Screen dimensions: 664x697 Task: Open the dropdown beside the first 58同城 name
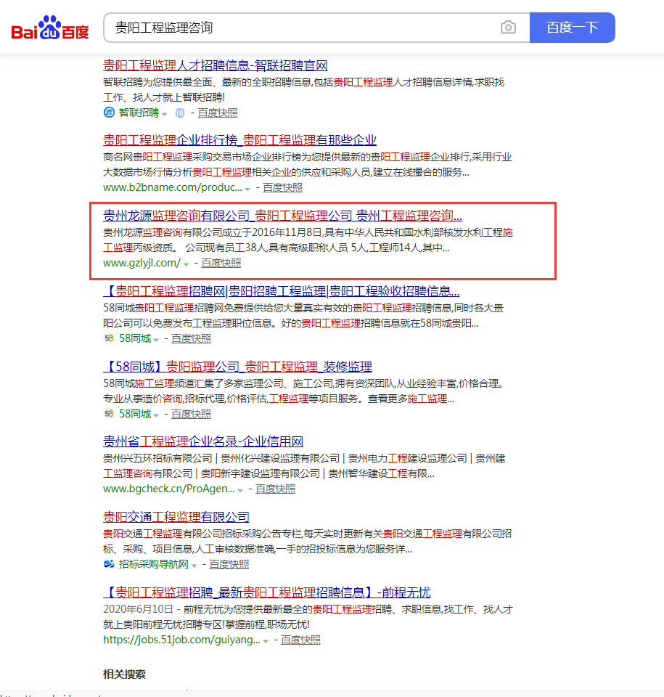[156, 339]
